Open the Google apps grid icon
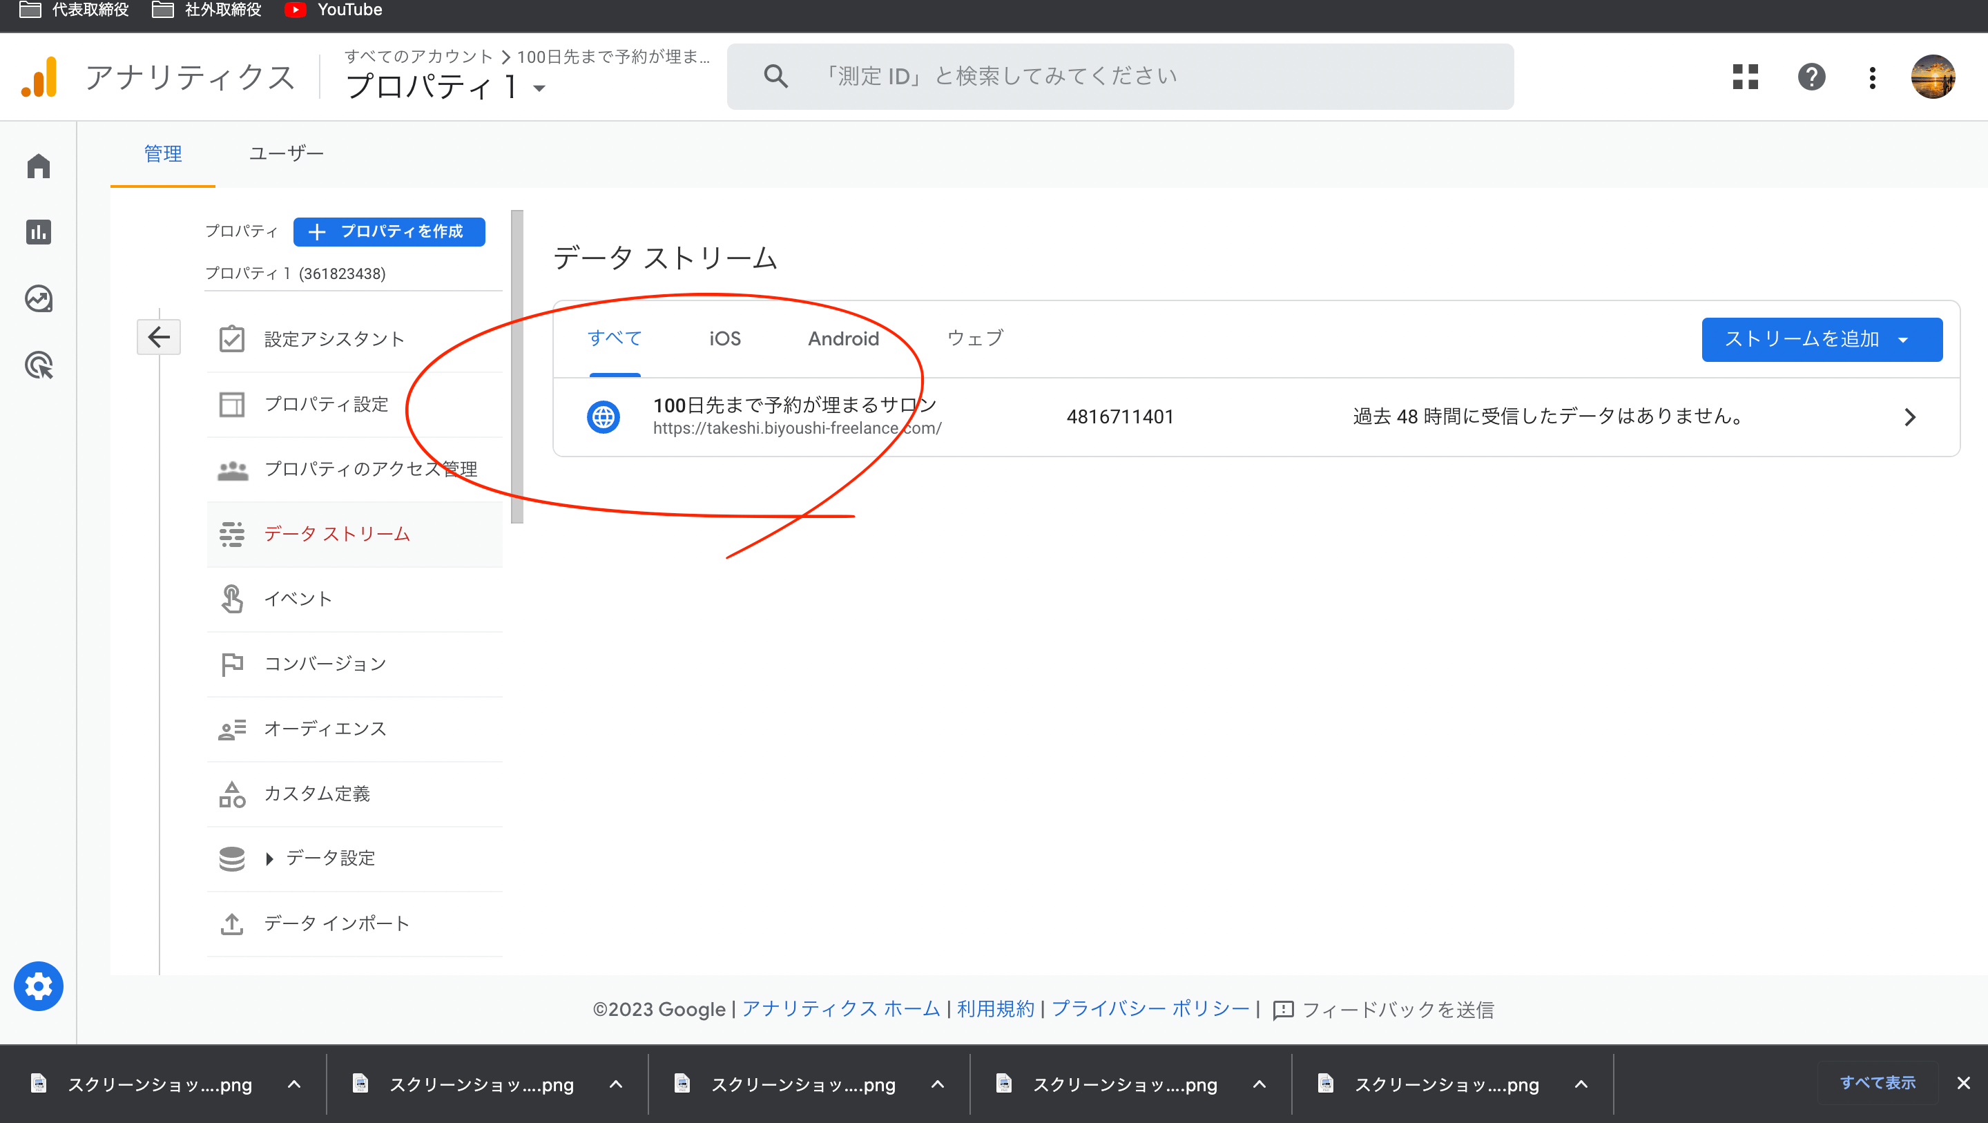The width and height of the screenshot is (1988, 1123). click(x=1745, y=77)
